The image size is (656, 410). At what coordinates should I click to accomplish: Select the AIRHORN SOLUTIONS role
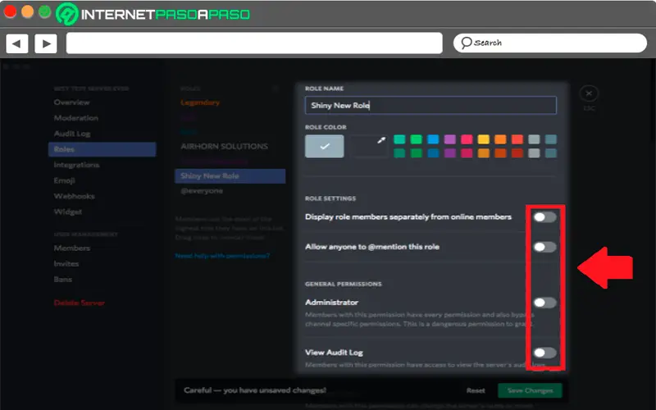coord(224,147)
